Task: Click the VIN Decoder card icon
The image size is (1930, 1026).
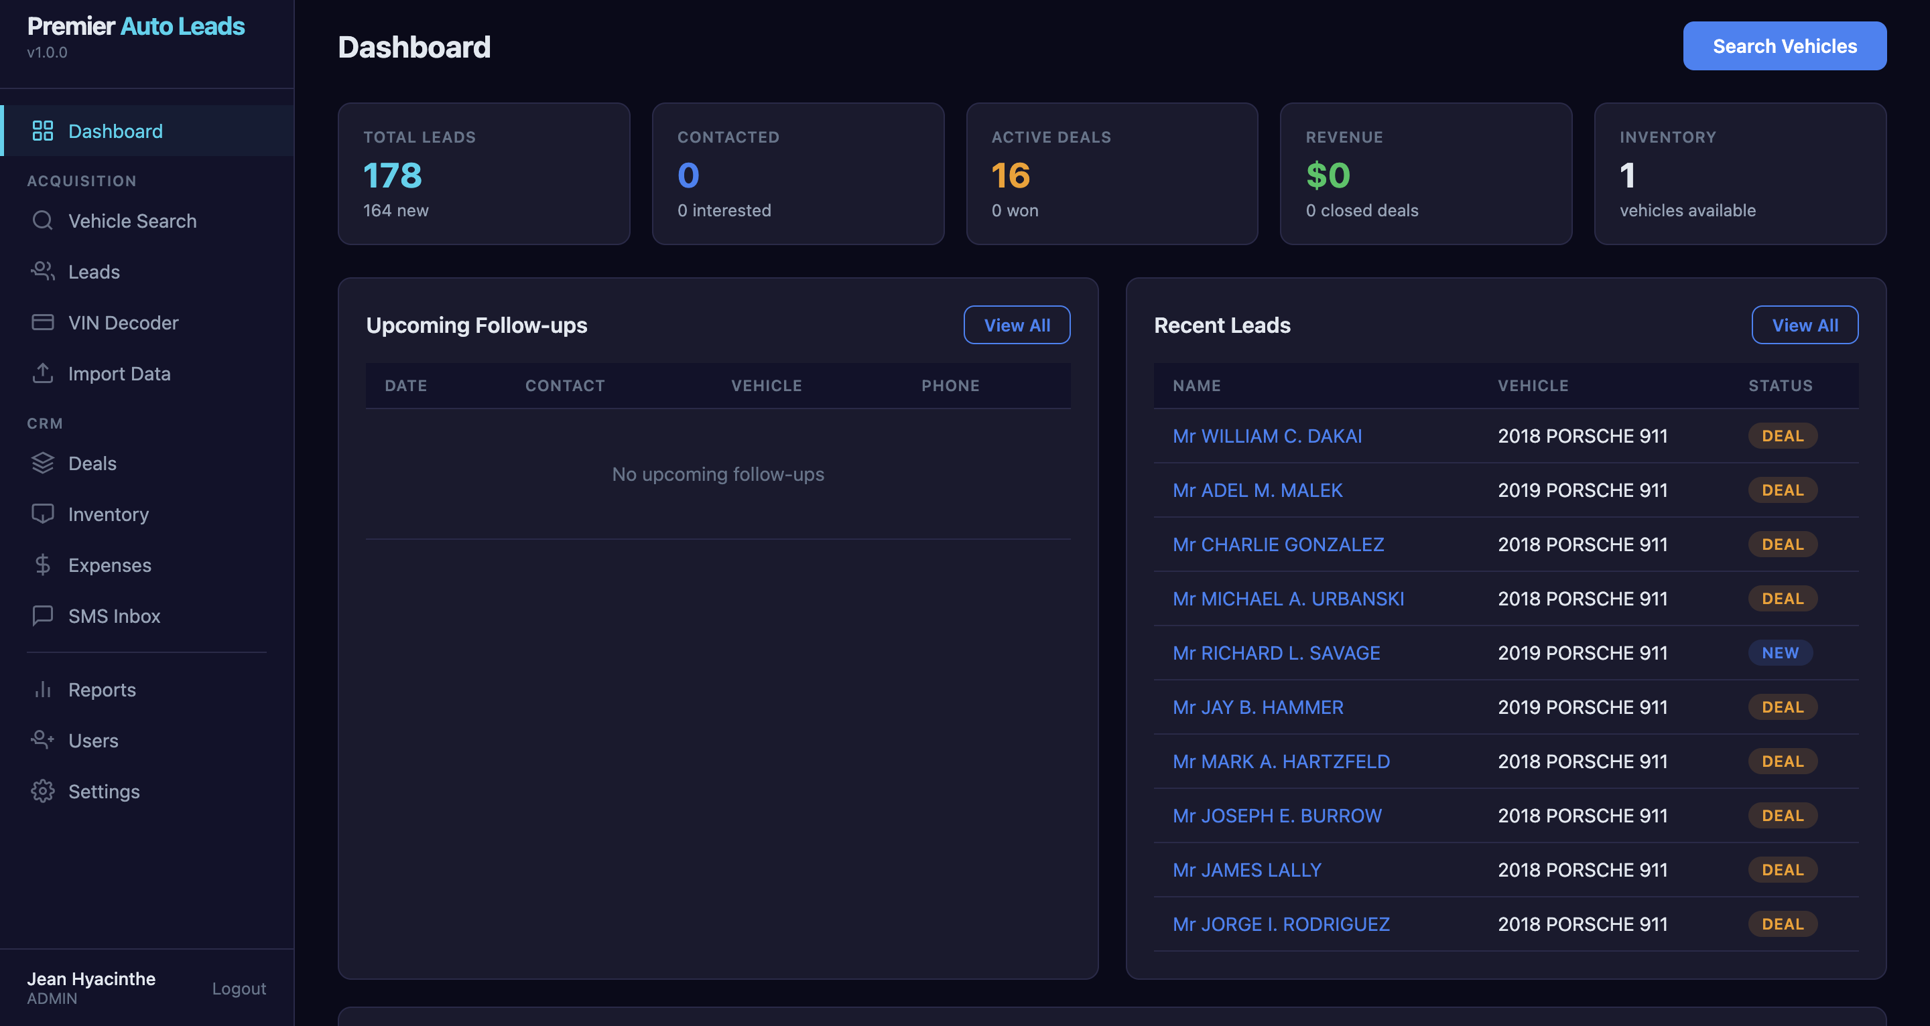Action: pos(43,322)
